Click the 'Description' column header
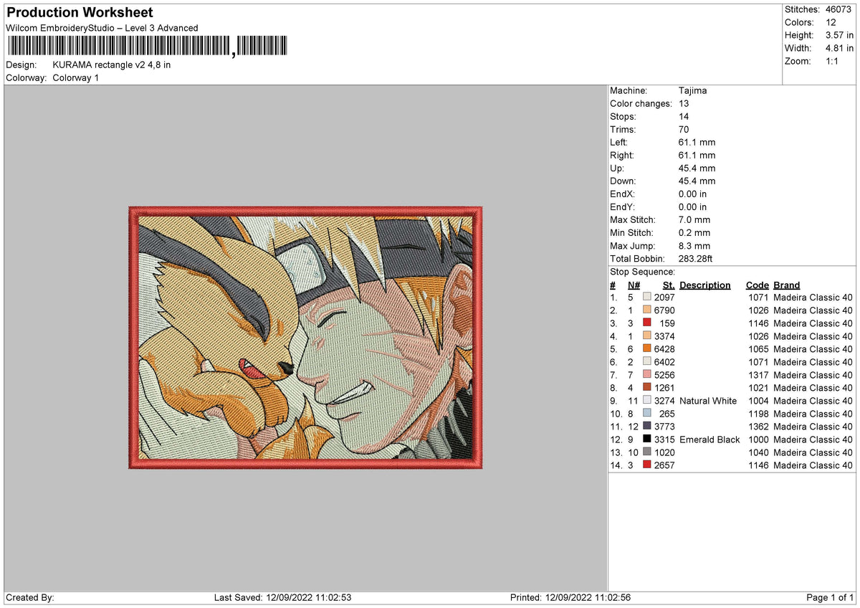Viewport: 860px width, 608px height. 705,285
